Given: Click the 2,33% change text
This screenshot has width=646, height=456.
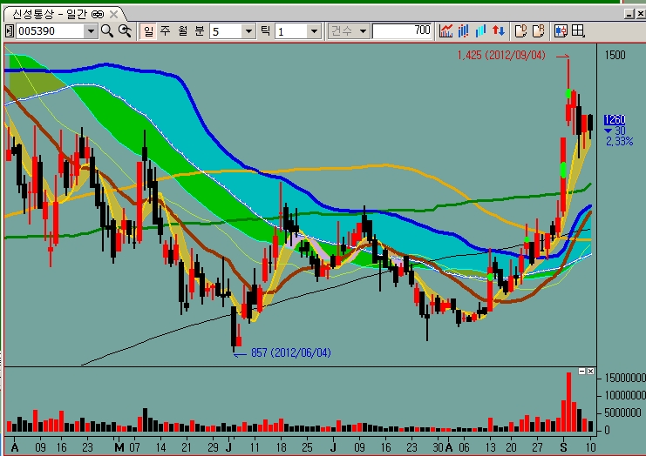Looking at the screenshot, I should pos(619,142).
